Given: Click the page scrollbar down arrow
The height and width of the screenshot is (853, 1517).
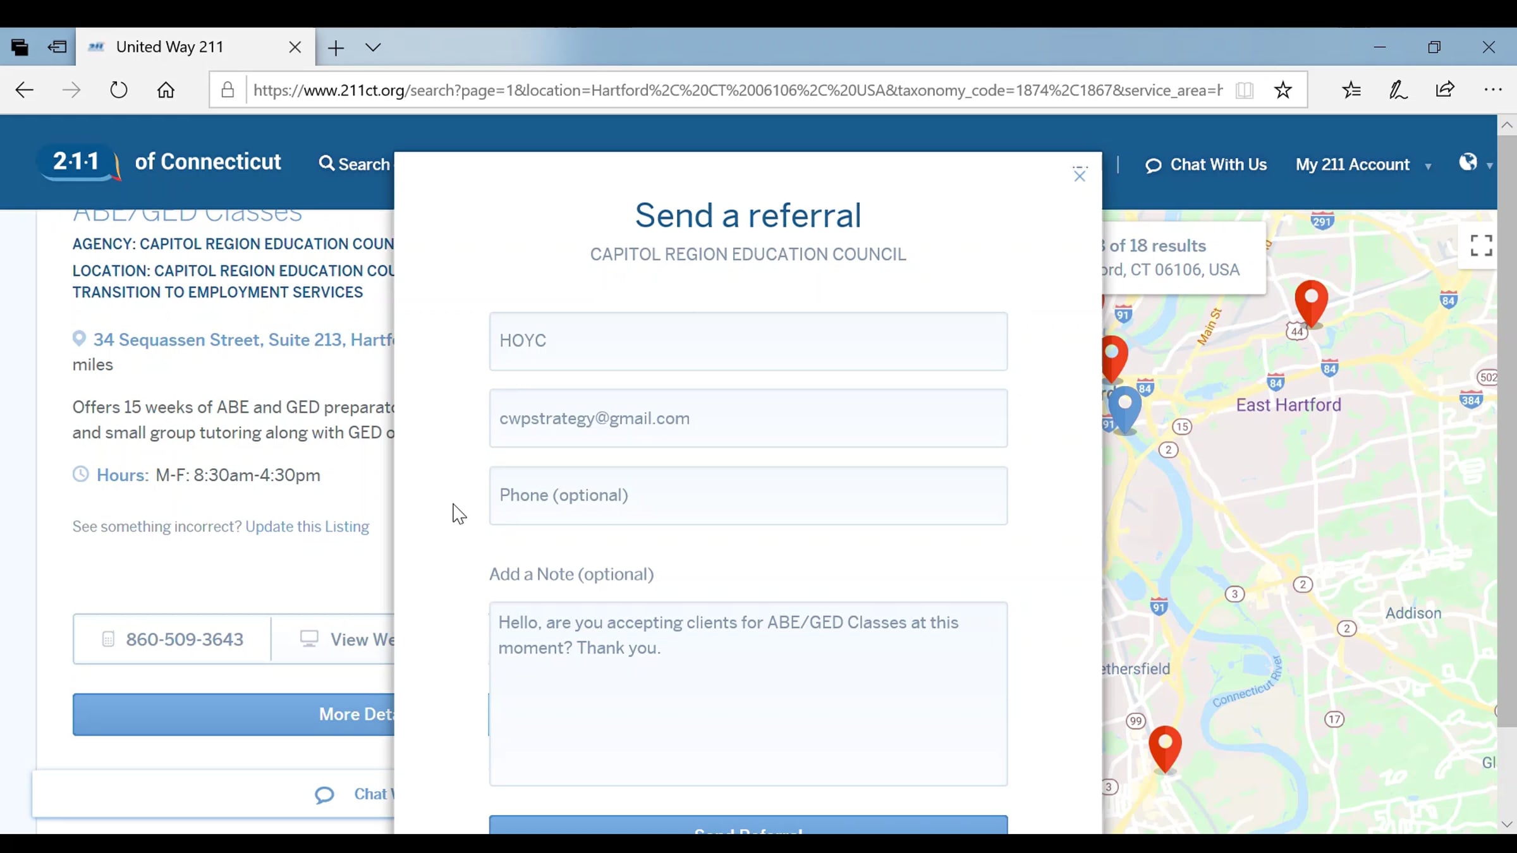Looking at the screenshot, I should point(1507,824).
